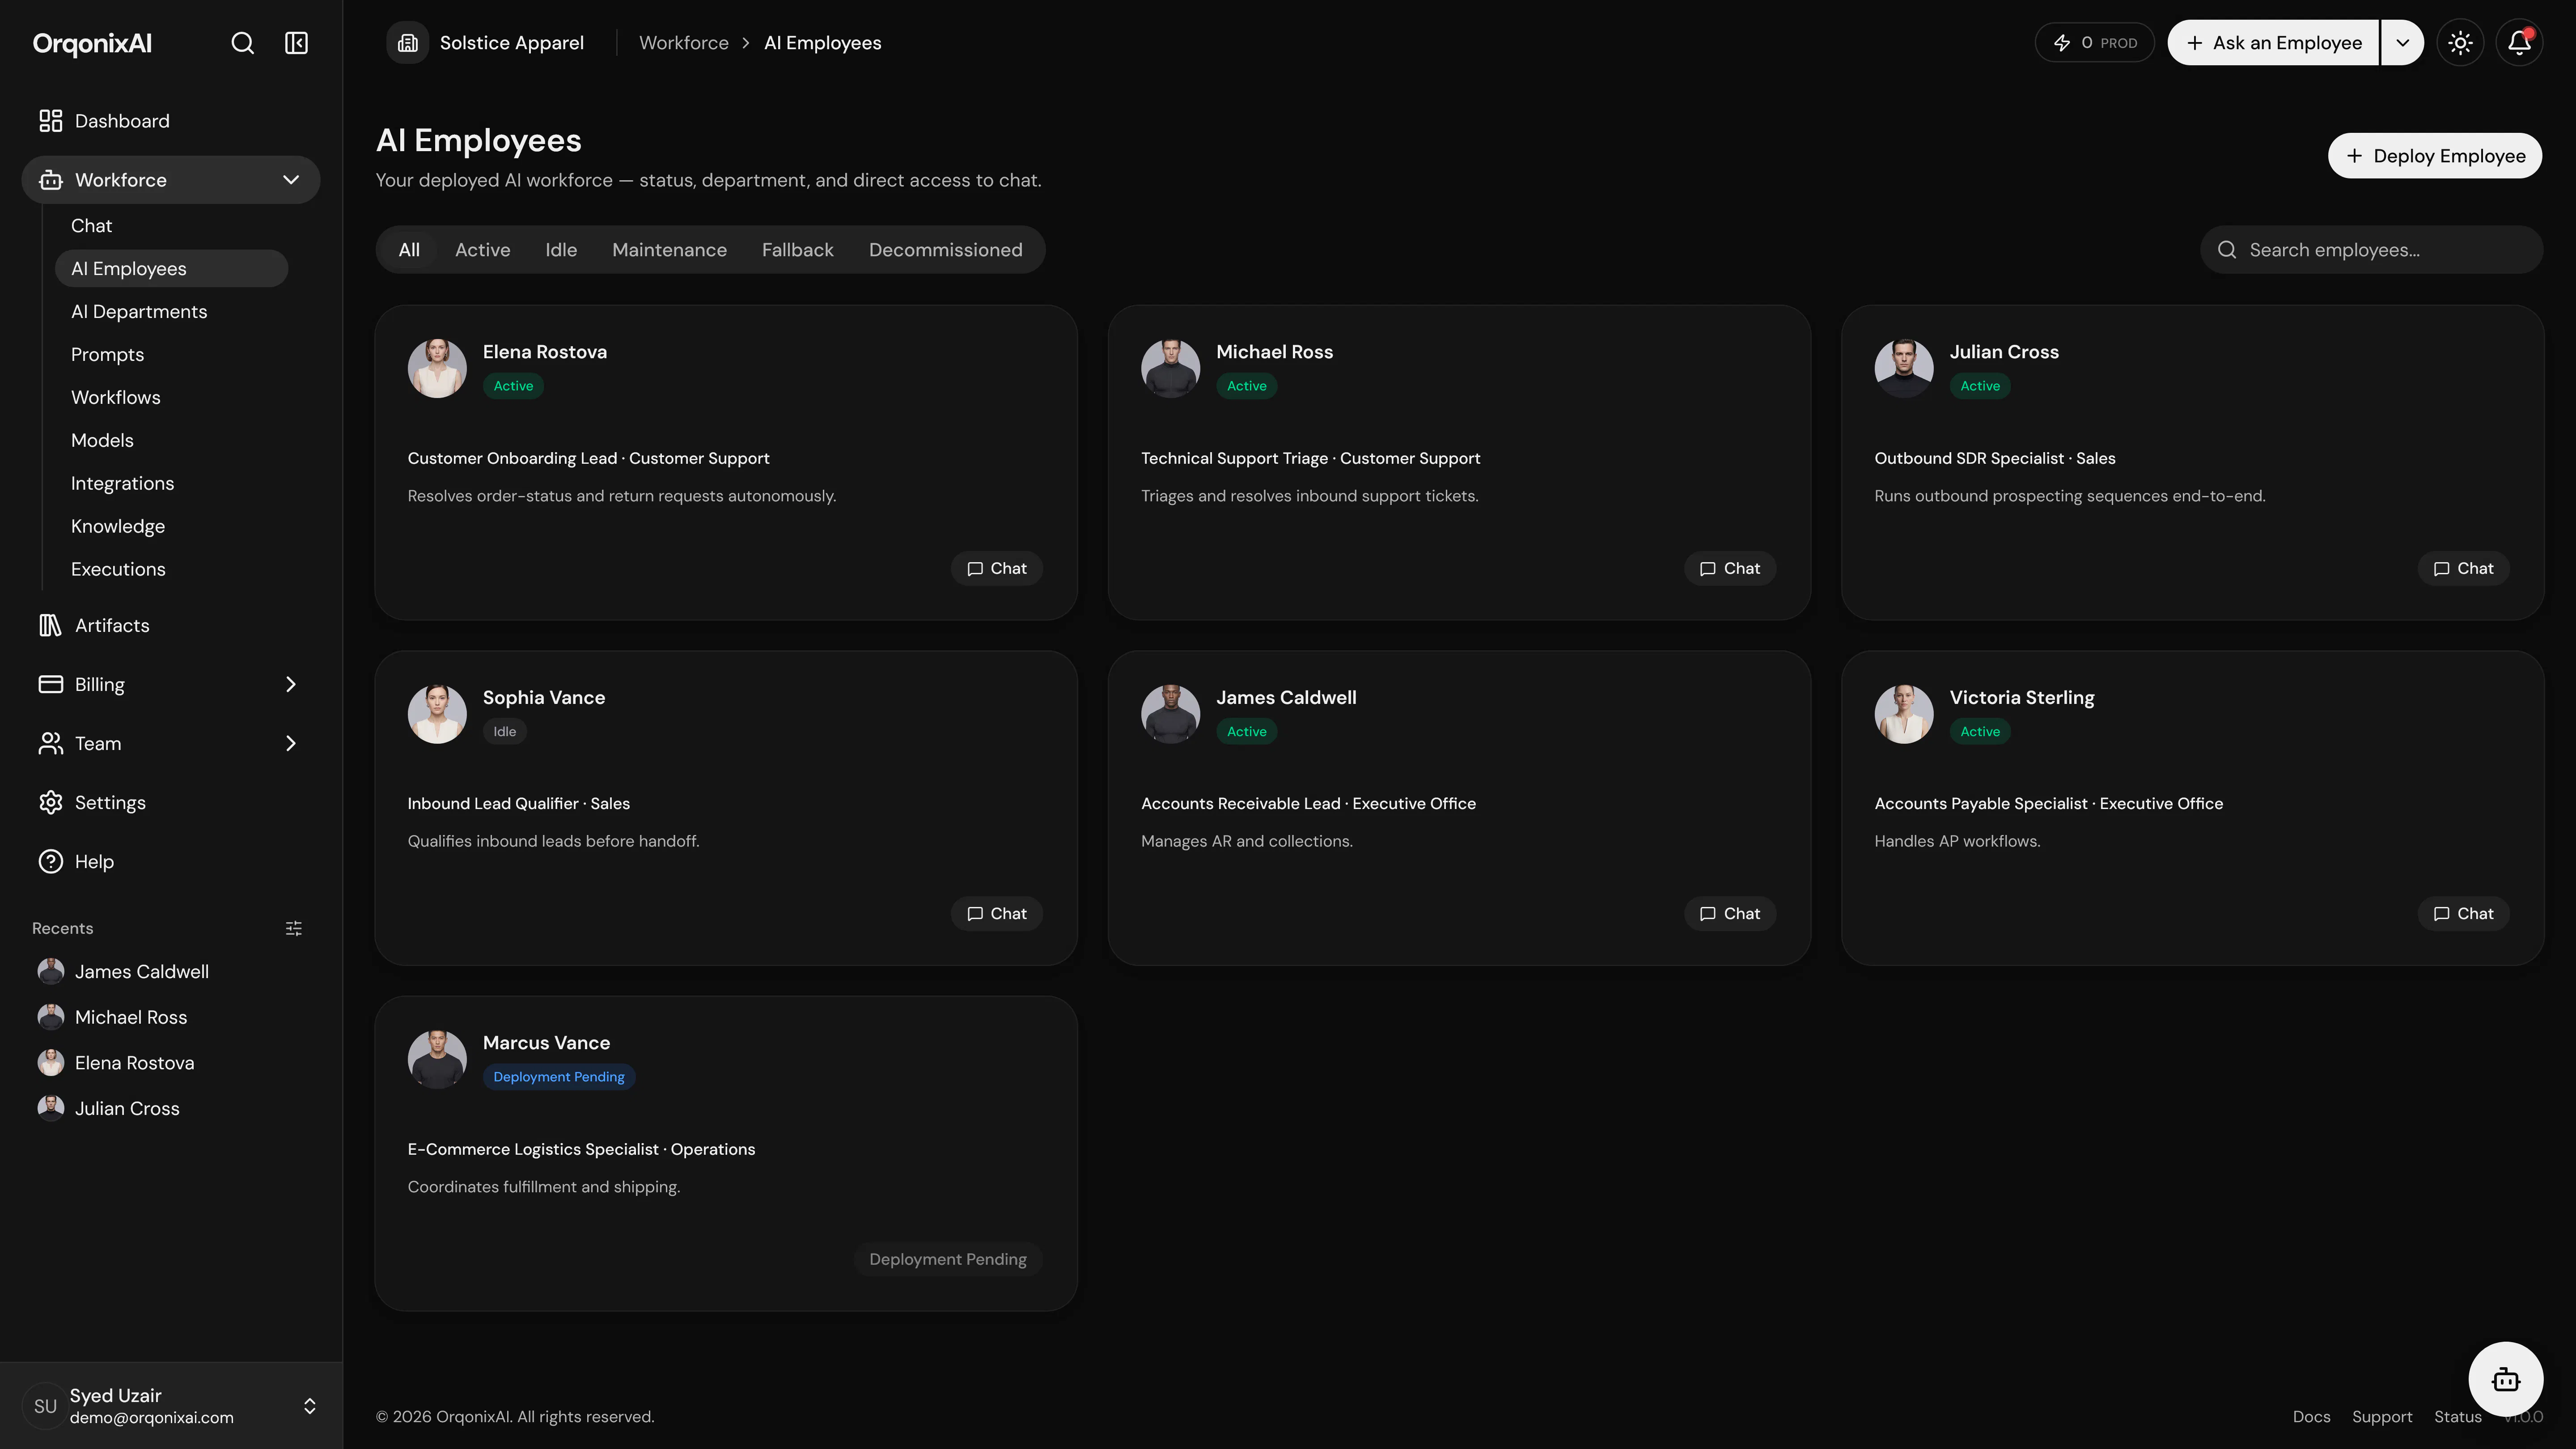Open AI Departments in sidebar
This screenshot has width=2576, height=1449.
171,312
